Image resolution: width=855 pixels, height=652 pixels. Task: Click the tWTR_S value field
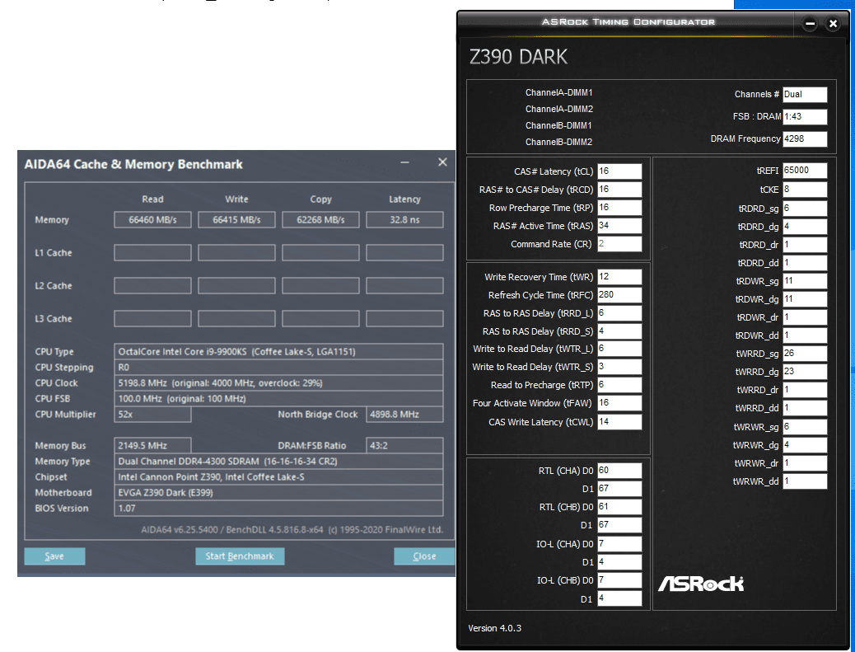(619, 367)
